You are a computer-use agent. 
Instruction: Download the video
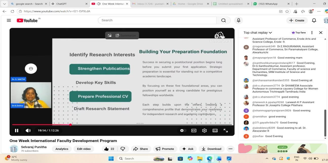point(212,149)
